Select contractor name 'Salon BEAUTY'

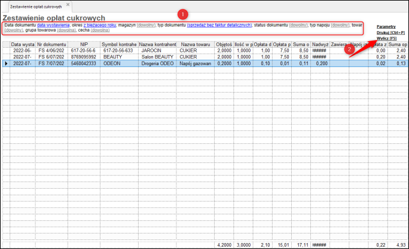[x=157, y=57]
